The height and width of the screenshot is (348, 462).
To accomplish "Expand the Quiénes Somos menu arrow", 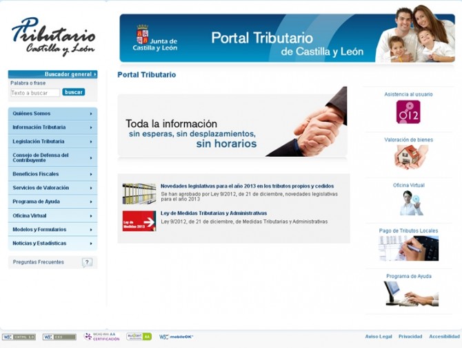I will pyautogui.click(x=90, y=113).
